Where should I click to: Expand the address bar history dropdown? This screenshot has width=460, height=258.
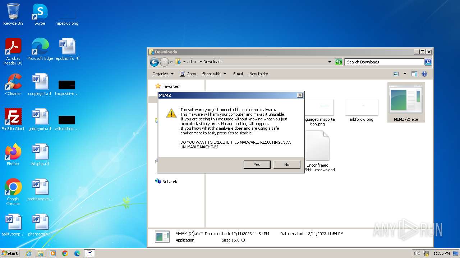(330, 62)
